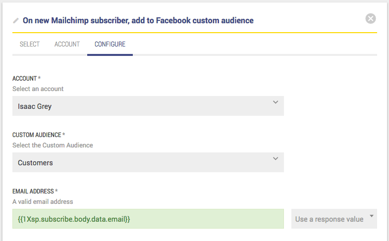The width and height of the screenshot is (389, 241).
Task: Click the 'Select an account' helper text
Action: point(38,89)
